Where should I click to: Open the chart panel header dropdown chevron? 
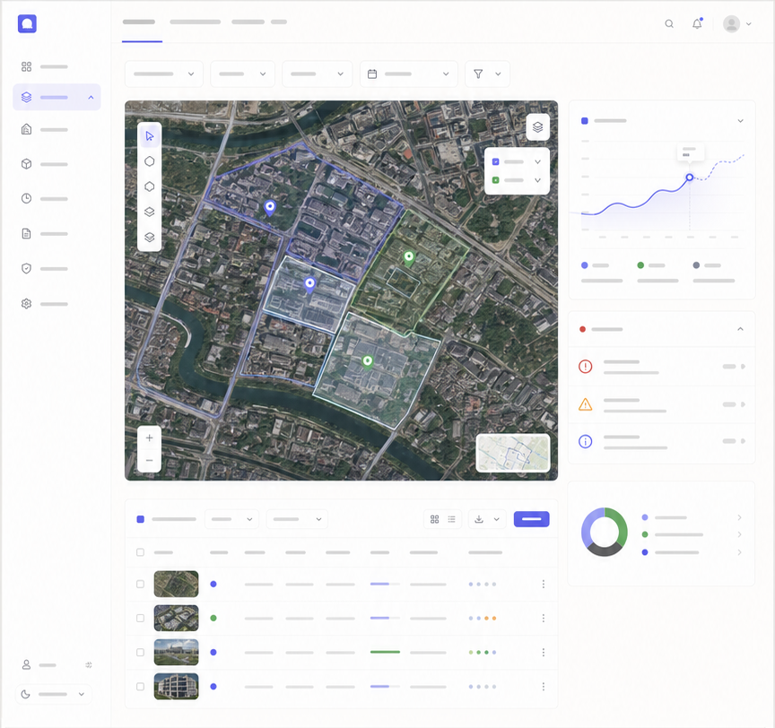tap(740, 120)
